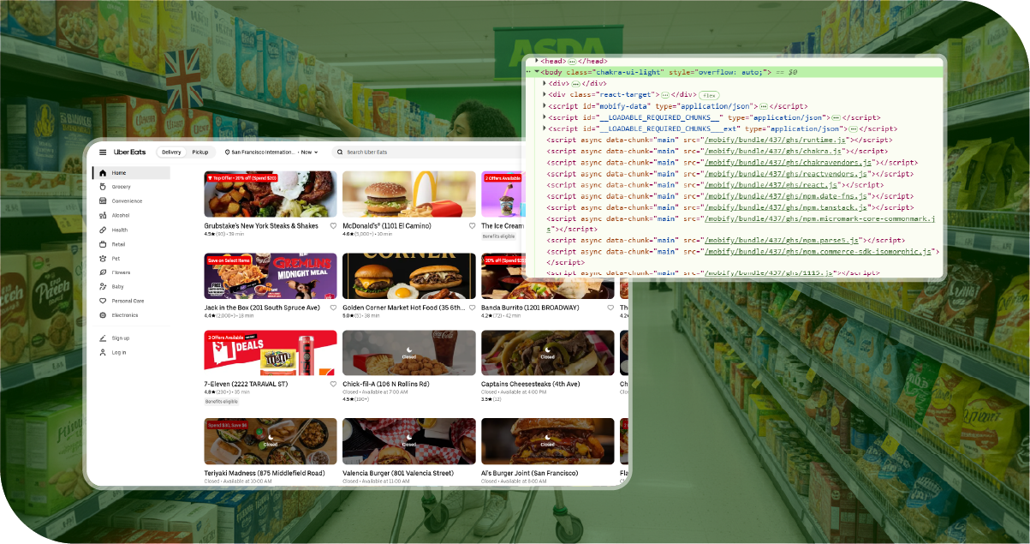The width and height of the screenshot is (1030, 544).
Task: Select the Health category icon
Action: pos(101,230)
